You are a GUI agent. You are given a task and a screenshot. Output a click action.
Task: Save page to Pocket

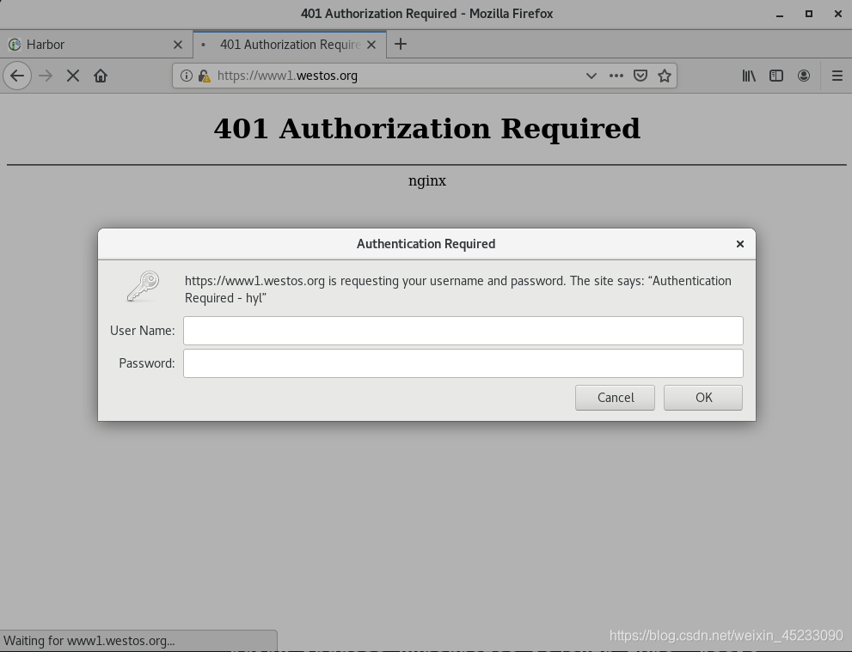point(641,76)
